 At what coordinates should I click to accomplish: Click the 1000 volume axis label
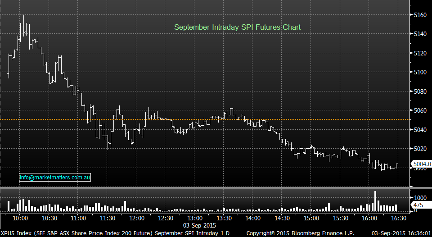point(420,198)
